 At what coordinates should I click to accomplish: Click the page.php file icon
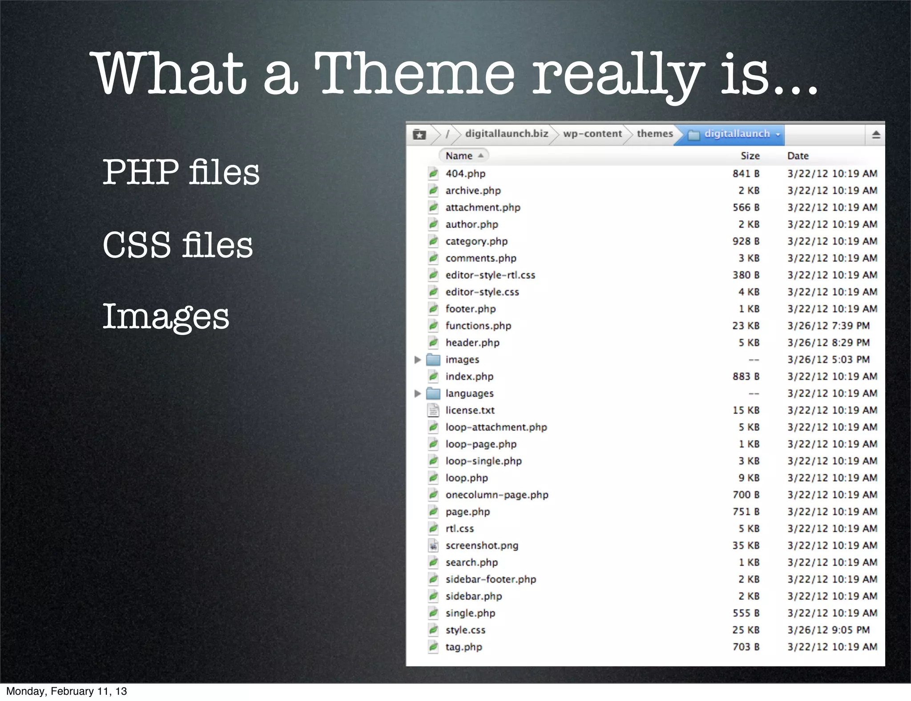[433, 512]
